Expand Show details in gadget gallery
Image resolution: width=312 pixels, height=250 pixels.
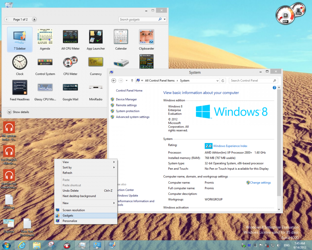click(x=18, y=112)
